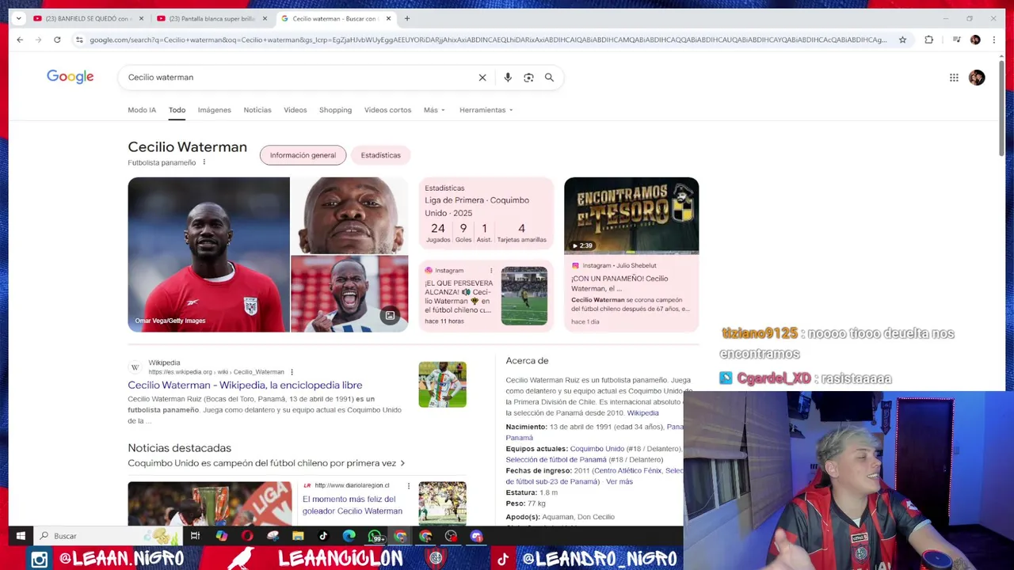Image resolution: width=1014 pixels, height=570 pixels.
Task: Open the Google logo homepage link
Action: (70, 77)
